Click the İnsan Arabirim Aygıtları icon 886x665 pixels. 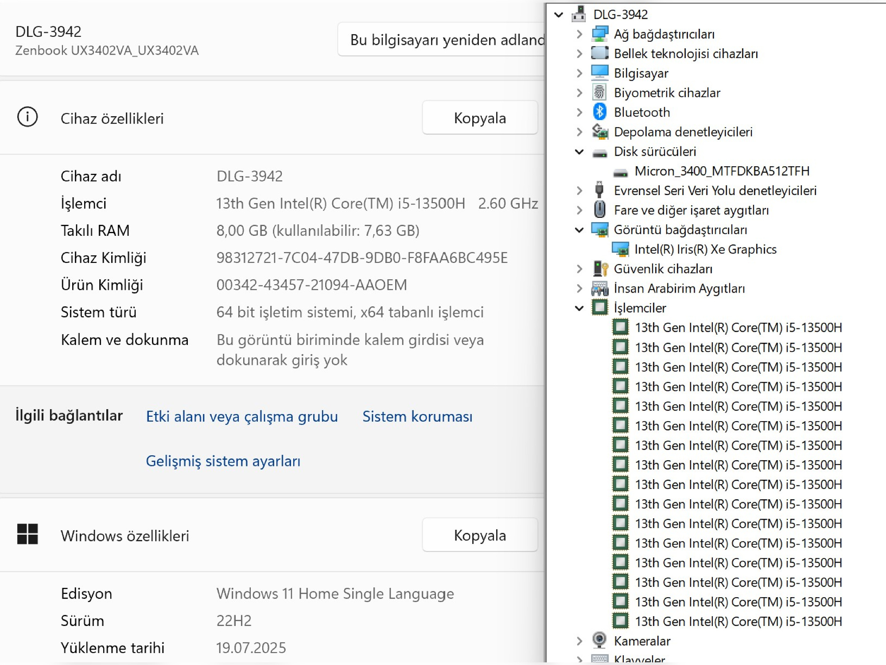click(x=600, y=288)
